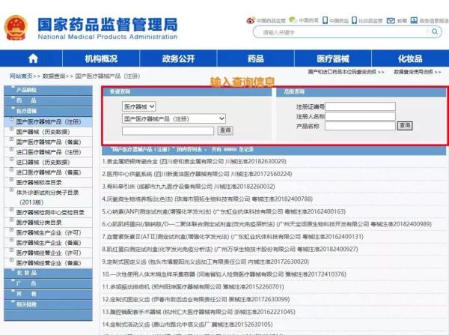Click 查询 button in quick search panel
Image resolution: width=449 pixels, height=335 pixels.
point(225,130)
